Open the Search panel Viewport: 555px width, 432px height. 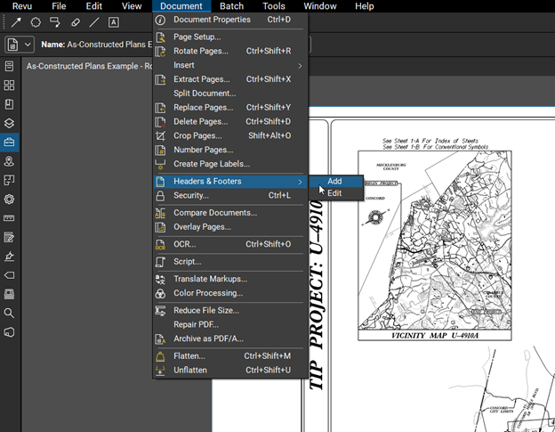click(x=9, y=313)
